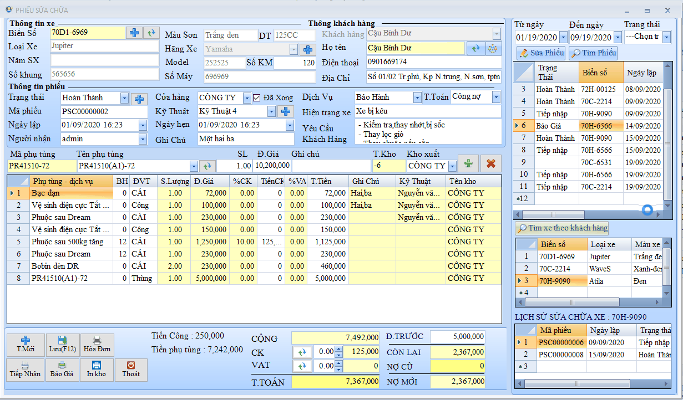Click the Thoát exit button
Screen dimensions: 683x400
[131, 370]
